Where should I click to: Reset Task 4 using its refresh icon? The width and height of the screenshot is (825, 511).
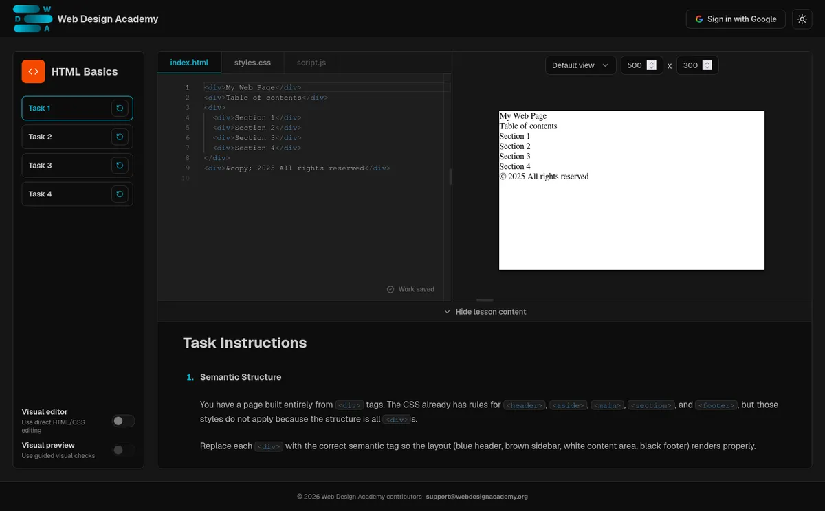120,194
